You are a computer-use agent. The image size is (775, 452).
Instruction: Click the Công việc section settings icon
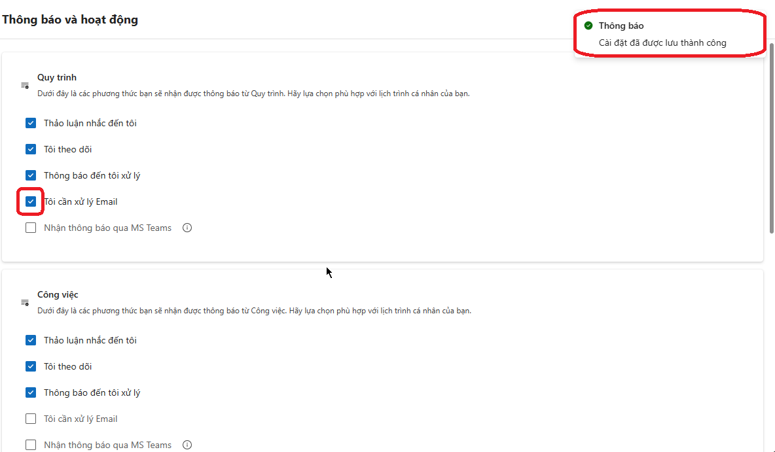tap(25, 303)
